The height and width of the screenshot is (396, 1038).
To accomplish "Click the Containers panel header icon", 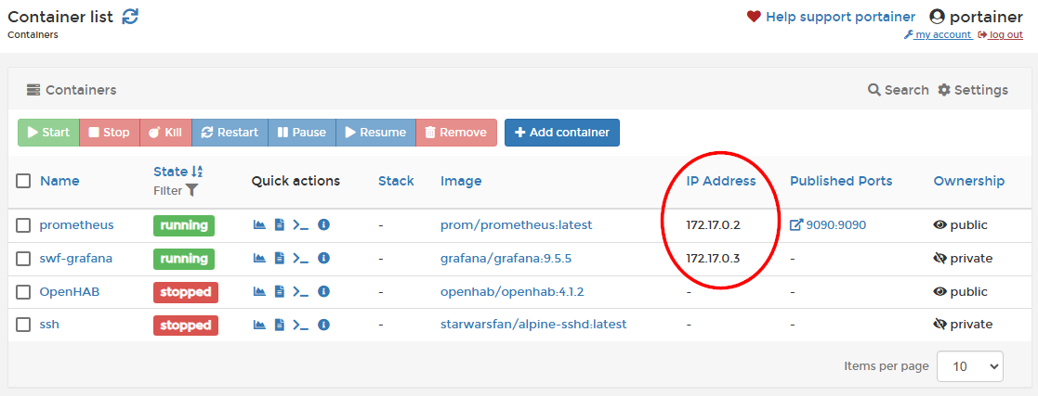I will coord(33,90).
